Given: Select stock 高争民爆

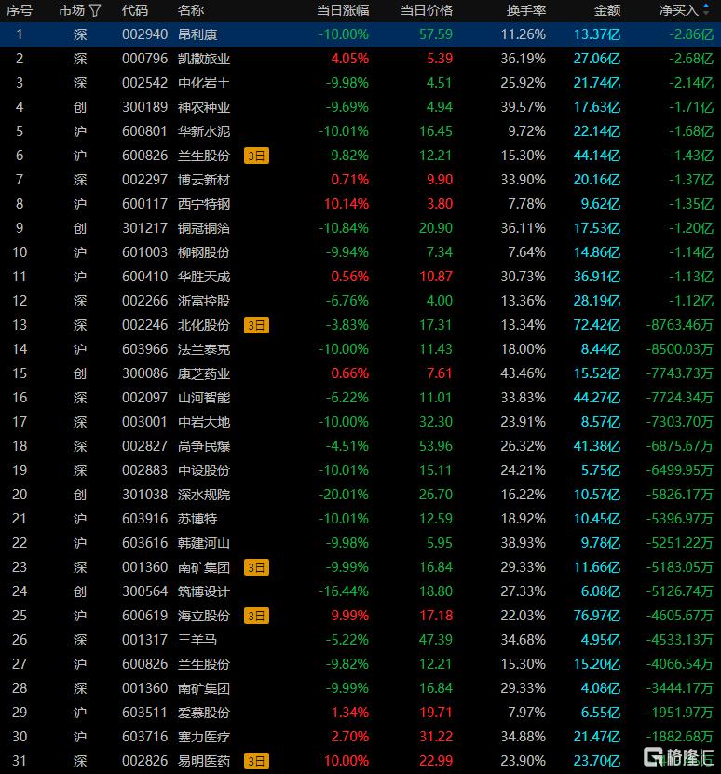Looking at the screenshot, I should point(204,446).
